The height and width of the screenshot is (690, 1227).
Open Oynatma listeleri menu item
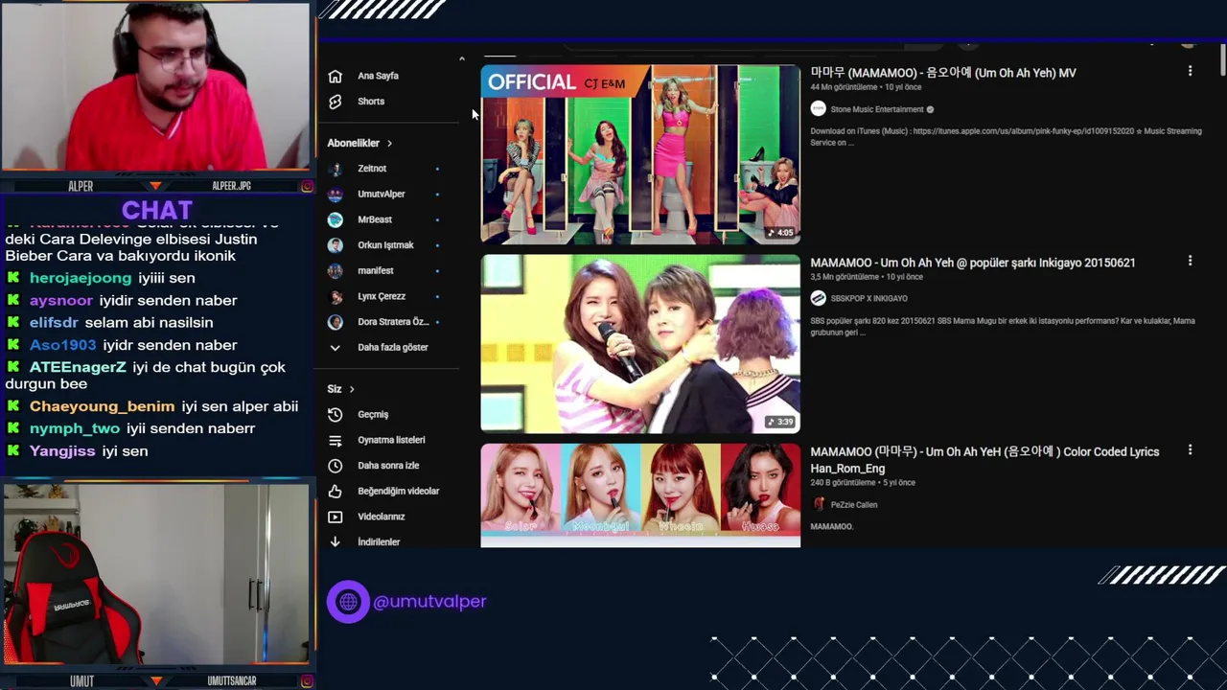tap(391, 440)
